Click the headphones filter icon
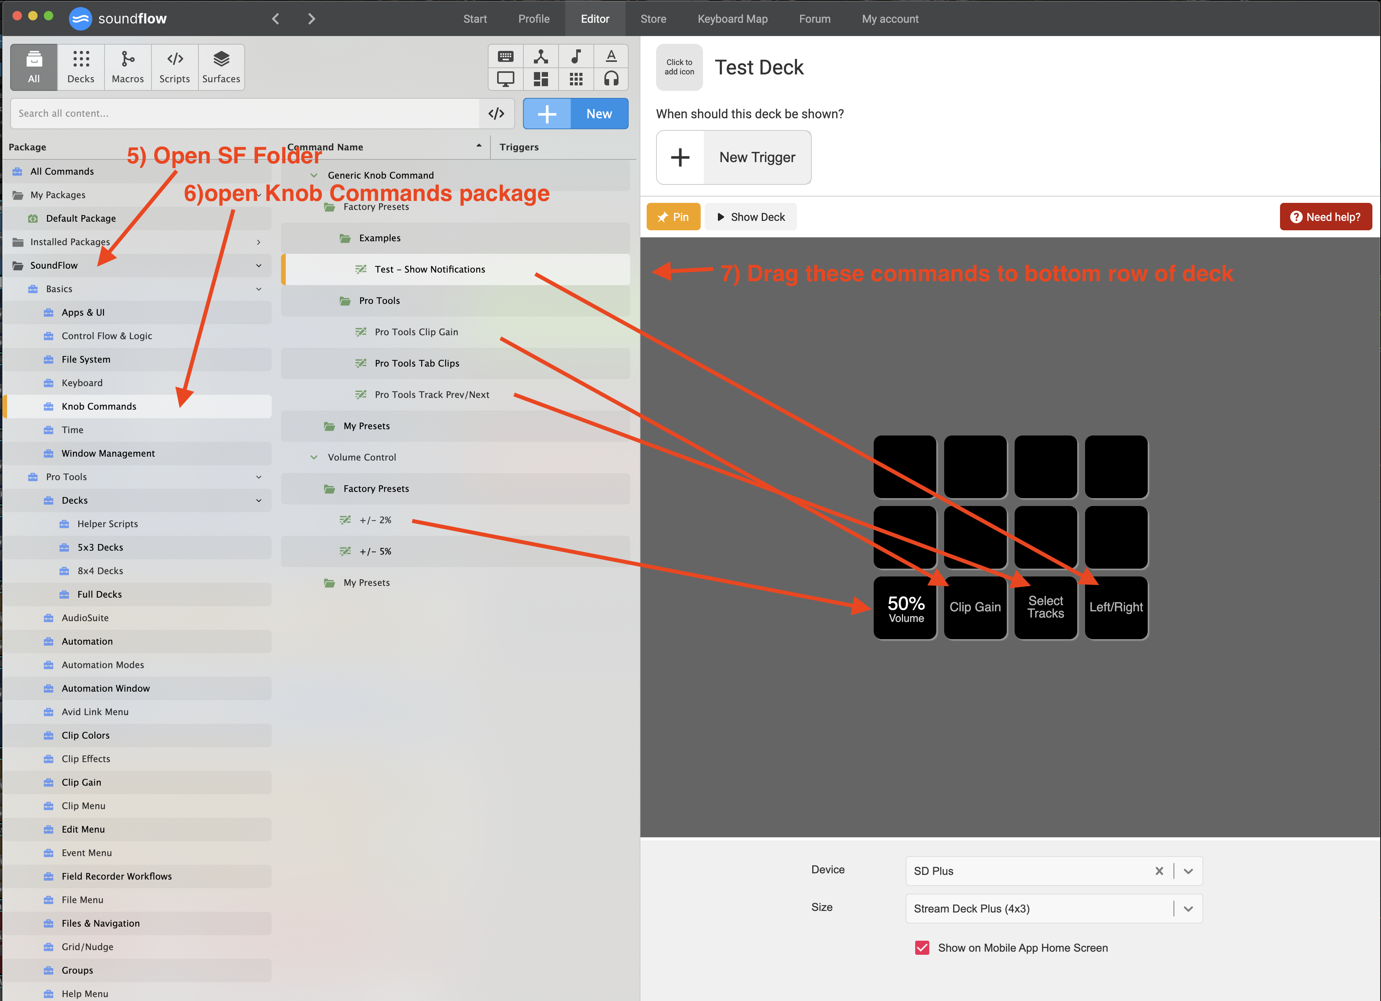 click(x=611, y=79)
